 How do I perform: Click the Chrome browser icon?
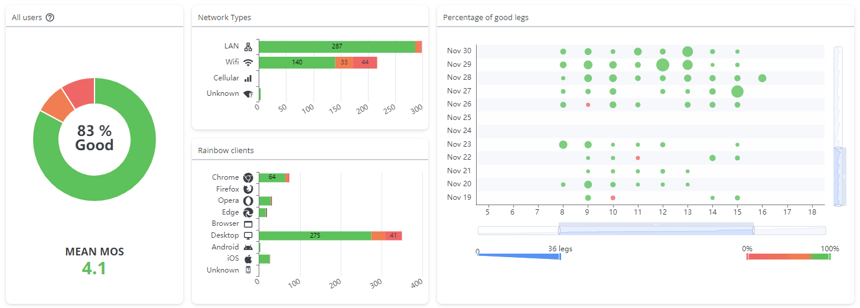(248, 177)
